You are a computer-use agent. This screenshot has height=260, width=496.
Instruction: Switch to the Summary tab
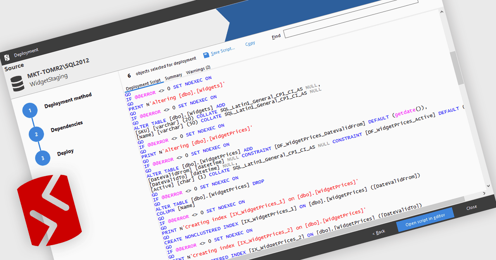click(174, 76)
